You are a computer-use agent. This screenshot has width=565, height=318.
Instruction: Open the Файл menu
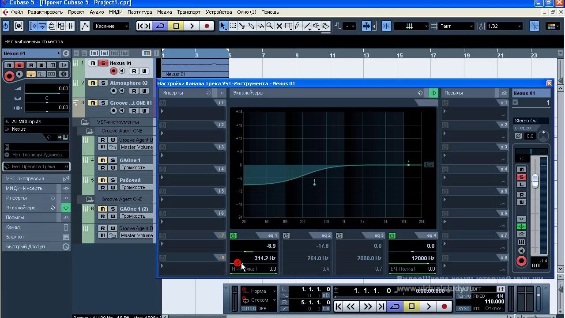point(17,12)
